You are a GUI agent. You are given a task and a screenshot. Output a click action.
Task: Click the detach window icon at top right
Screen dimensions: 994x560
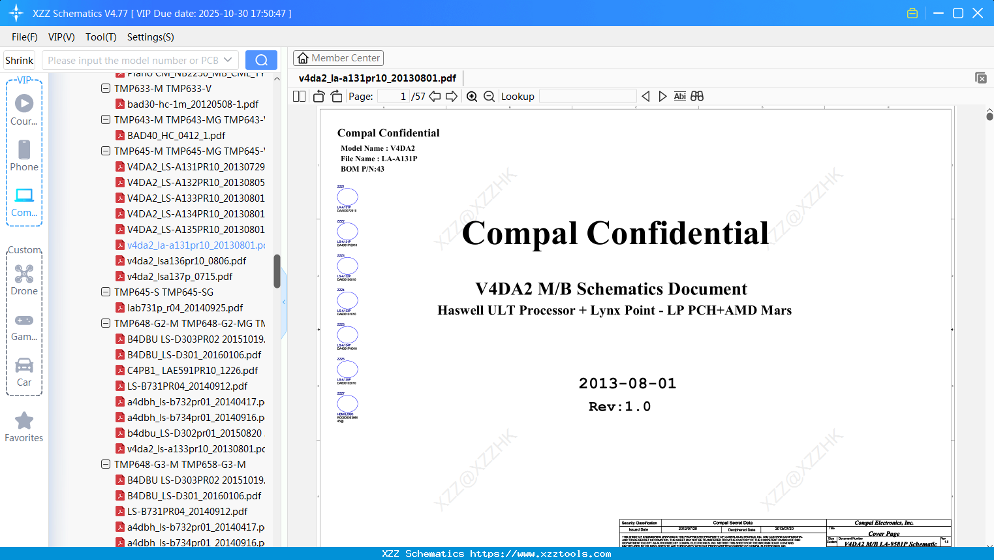(981, 78)
